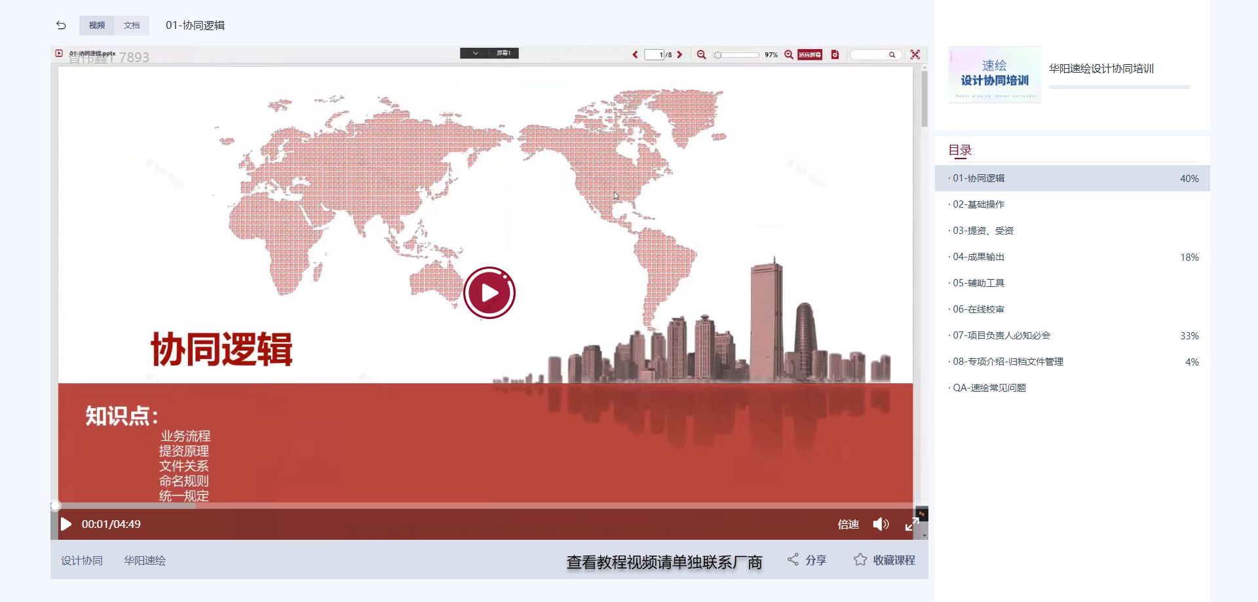
Task: Click the 华阳速绘 tag
Action: 145,561
